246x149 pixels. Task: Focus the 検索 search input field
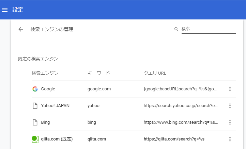tap(209, 29)
